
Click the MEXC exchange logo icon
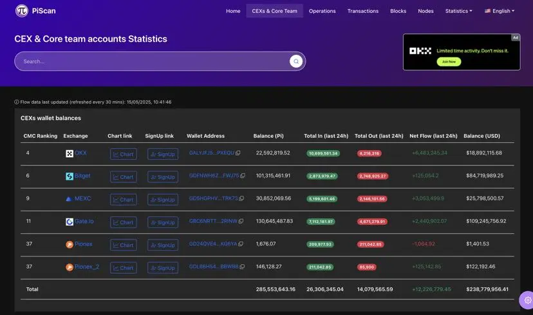click(x=69, y=199)
